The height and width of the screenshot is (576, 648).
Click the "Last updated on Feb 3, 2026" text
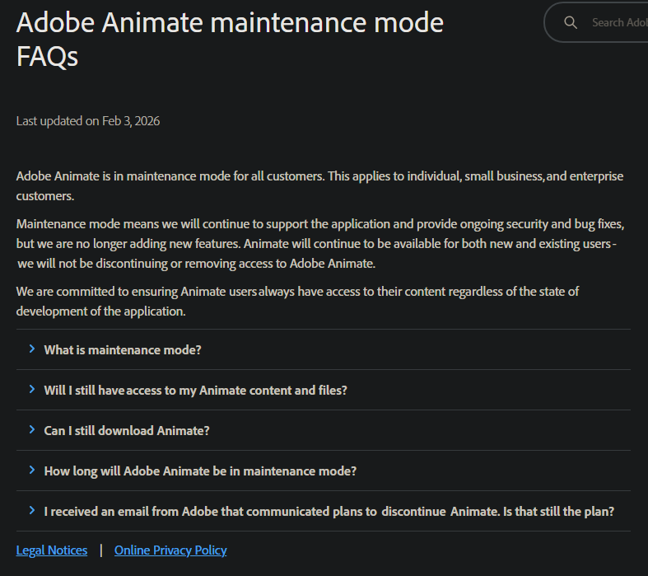[88, 121]
